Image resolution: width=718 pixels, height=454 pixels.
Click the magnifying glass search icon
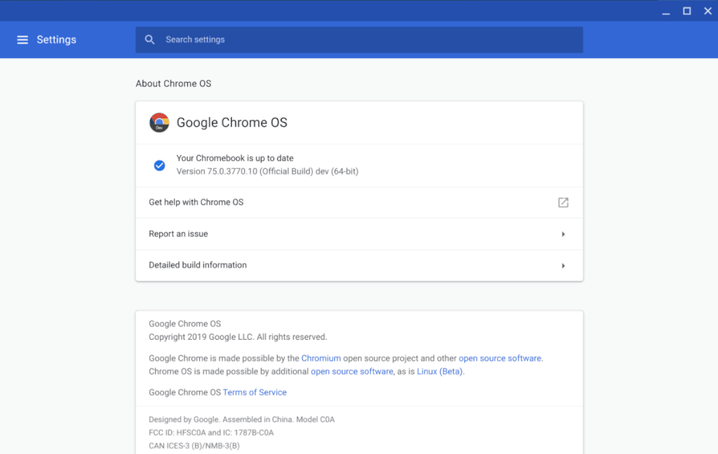[150, 39]
